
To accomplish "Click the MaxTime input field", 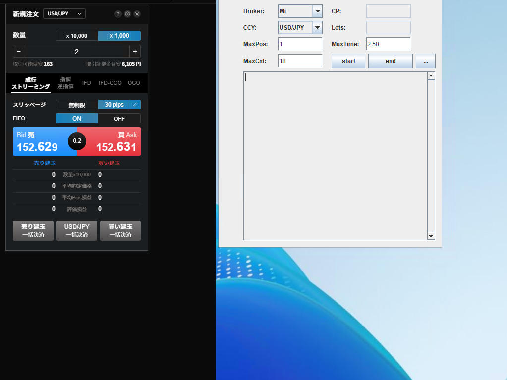I will point(388,44).
